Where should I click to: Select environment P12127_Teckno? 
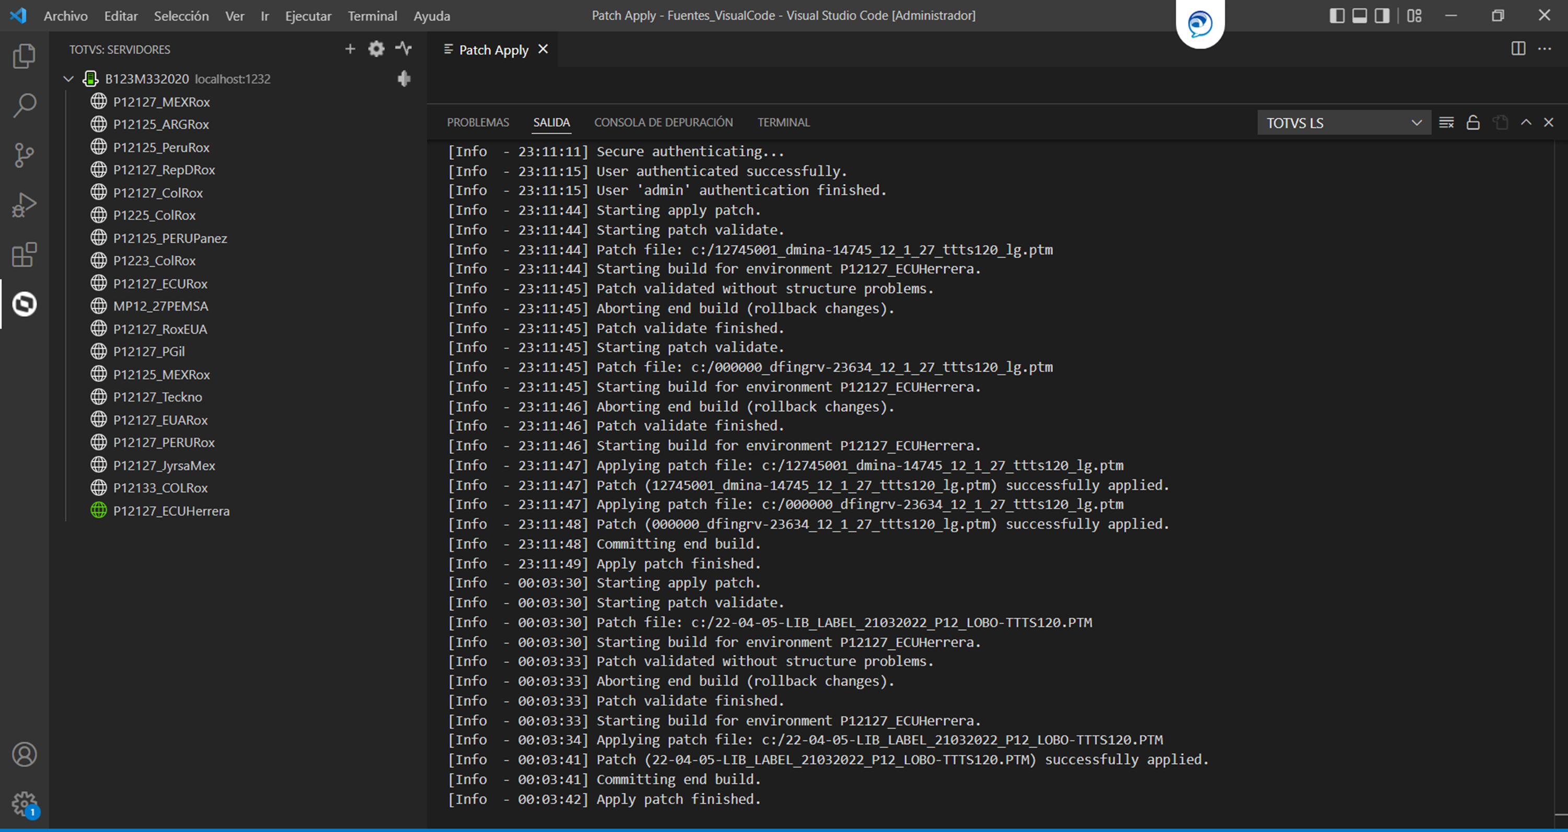[x=158, y=397]
